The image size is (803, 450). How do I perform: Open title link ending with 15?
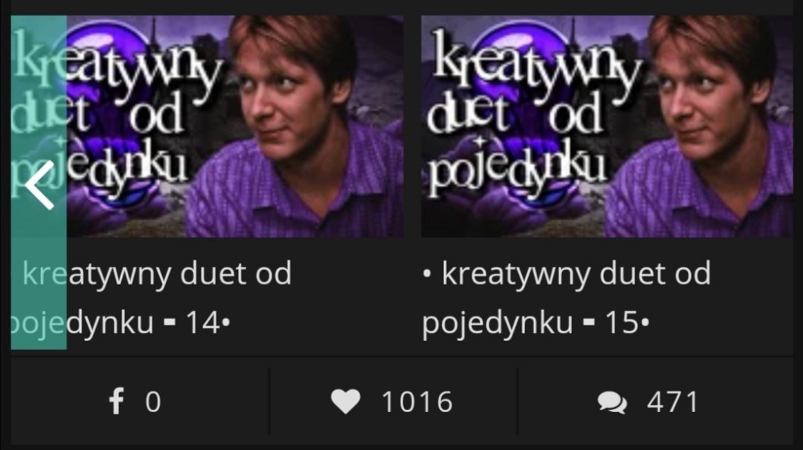click(567, 298)
